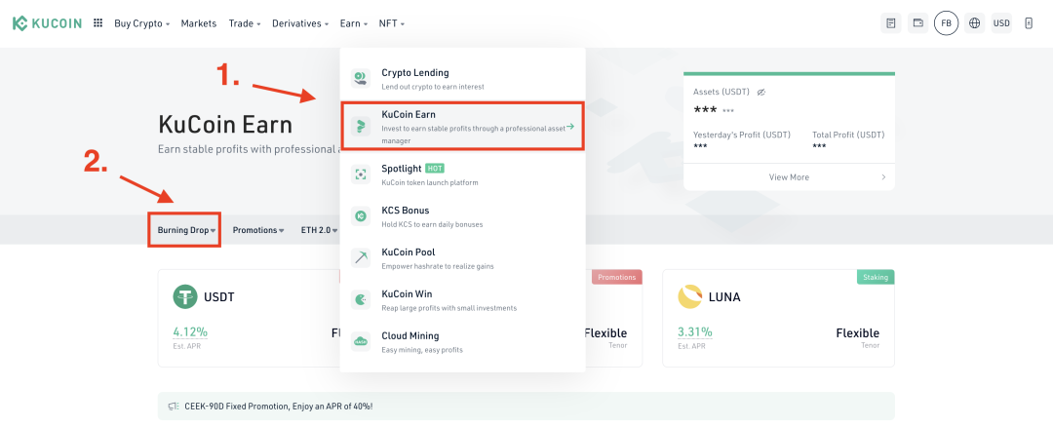The height and width of the screenshot is (427, 1053).
Task: Click the 4.12% Est. APR on USDT
Action: pos(190,331)
